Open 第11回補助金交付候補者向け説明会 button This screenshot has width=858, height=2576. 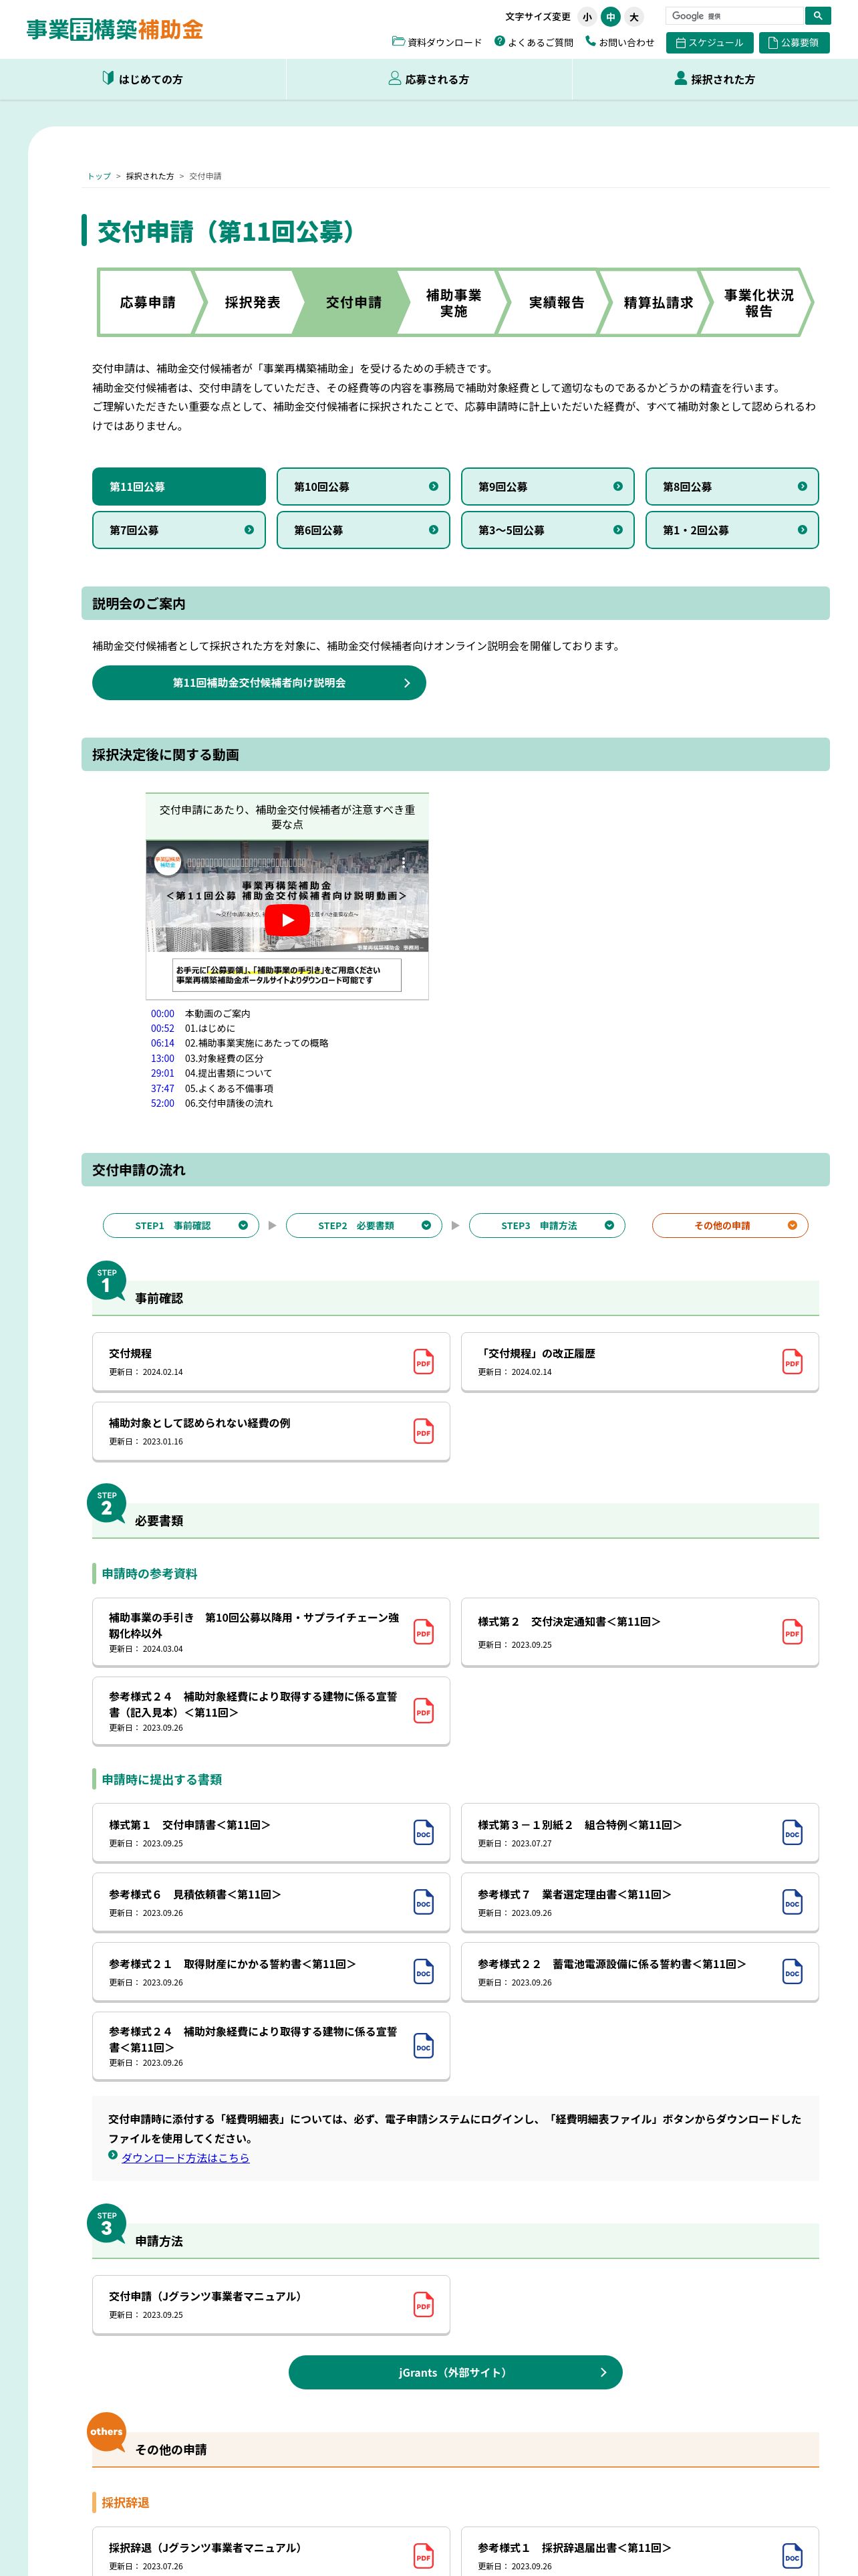pos(259,683)
